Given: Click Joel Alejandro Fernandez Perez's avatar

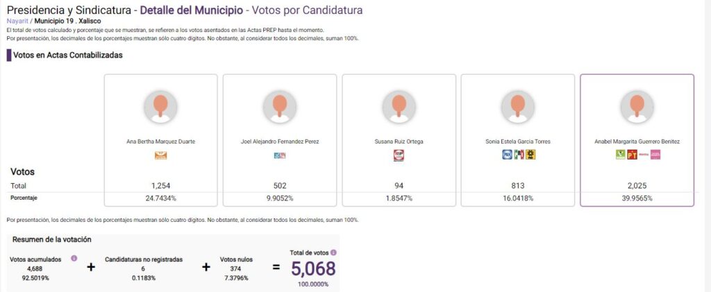Looking at the screenshot, I should pyautogui.click(x=280, y=106).
